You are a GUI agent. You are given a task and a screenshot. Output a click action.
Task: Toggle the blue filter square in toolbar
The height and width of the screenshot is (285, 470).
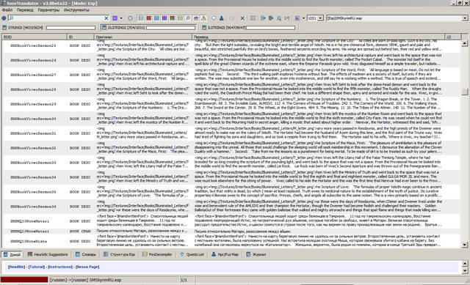[156, 18]
